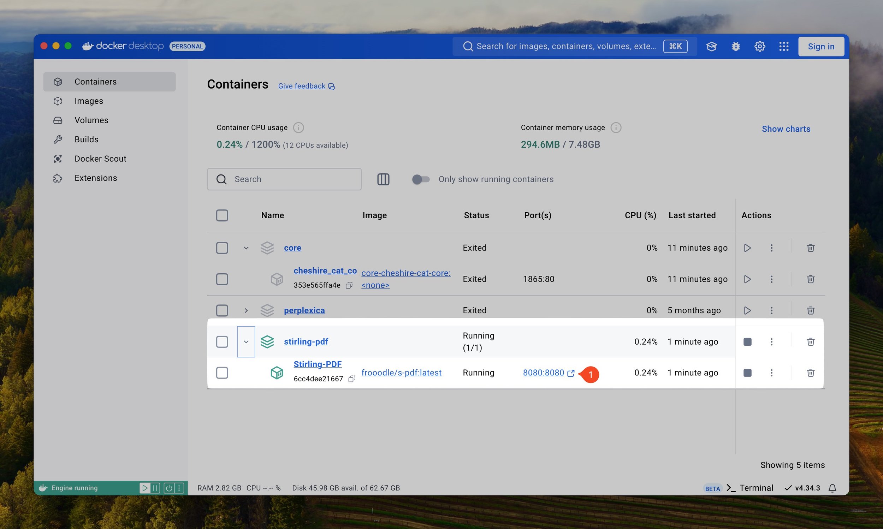Collapse the stirling-pdf stack chevron

(x=246, y=342)
